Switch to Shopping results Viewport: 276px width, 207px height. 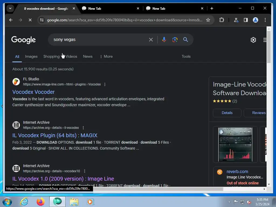coord(51,57)
